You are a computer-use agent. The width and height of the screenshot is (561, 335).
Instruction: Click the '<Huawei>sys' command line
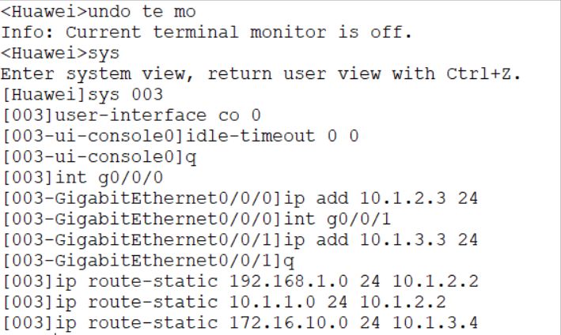pos(60,54)
